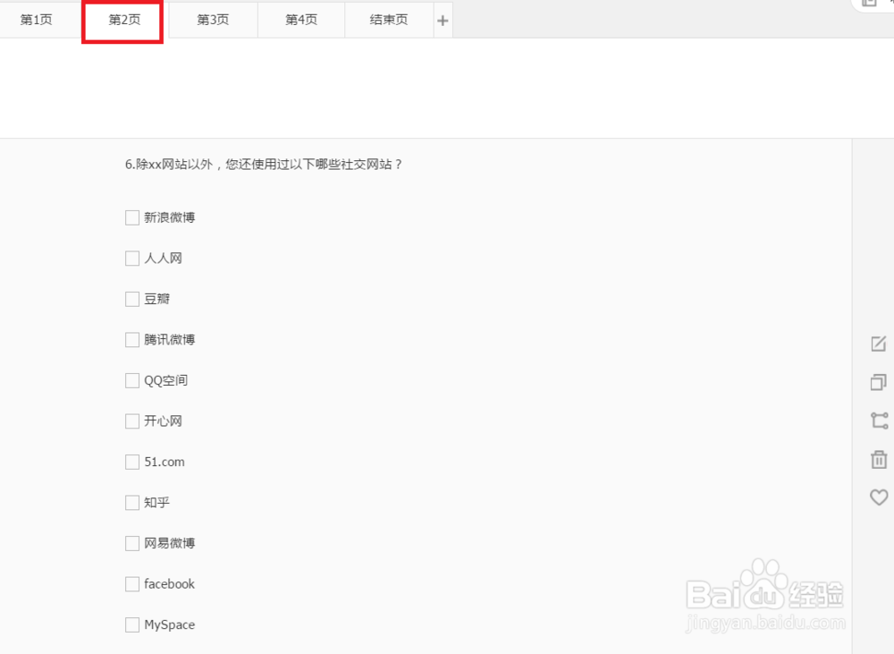This screenshot has width=894, height=654.
Task: Open the 第4页 tab
Action: tap(300, 20)
